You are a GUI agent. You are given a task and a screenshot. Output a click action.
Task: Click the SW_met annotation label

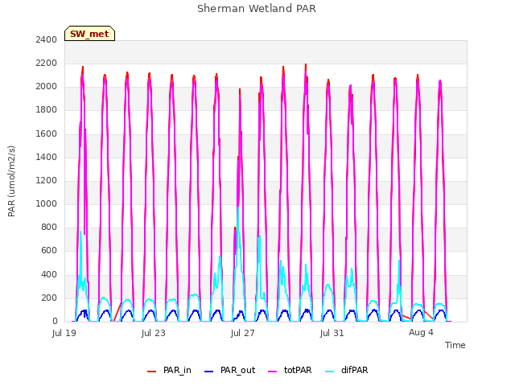click(x=89, y=34)
